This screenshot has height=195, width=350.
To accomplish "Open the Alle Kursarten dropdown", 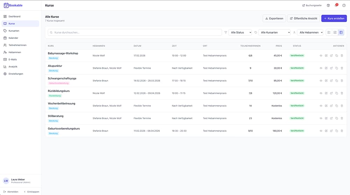I will pos(274,32).
